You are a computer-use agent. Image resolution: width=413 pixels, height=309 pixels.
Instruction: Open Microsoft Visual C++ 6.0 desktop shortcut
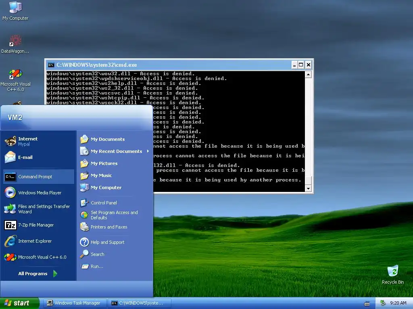coord(15,80)
